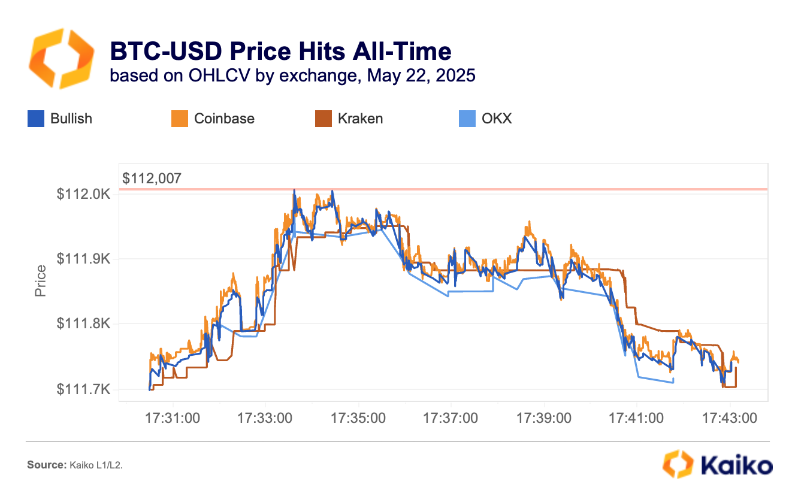Viewport: 786px width, 490px height.
Task: Click the Kaiko brand logo at bottom right
Action: pyautogui.click(x=717, y=465)
